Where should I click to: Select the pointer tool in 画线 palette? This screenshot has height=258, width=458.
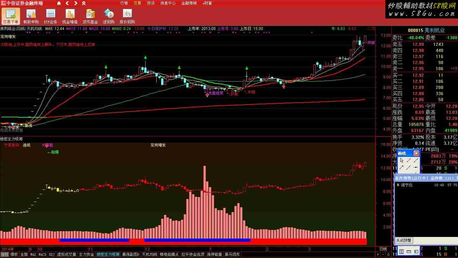[402, 160]
